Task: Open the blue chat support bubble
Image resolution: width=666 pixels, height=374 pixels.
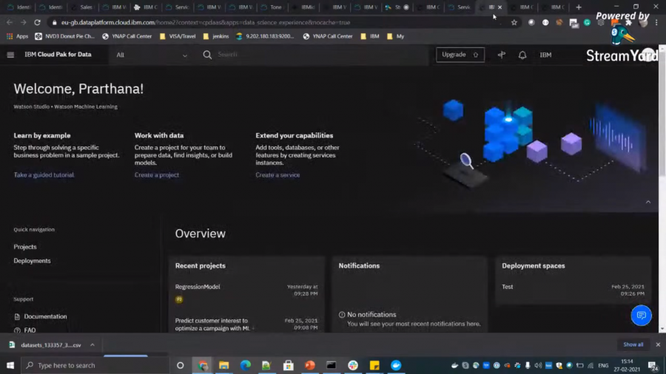Action: click(641, 316)
